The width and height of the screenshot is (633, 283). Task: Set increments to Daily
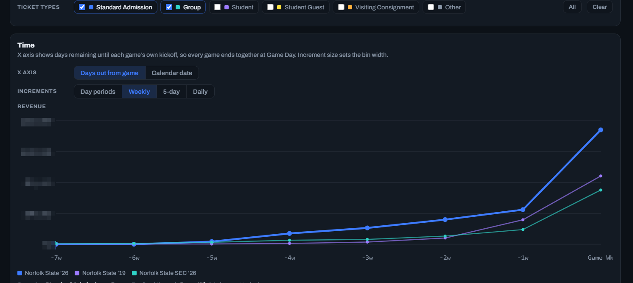[200, 92]
